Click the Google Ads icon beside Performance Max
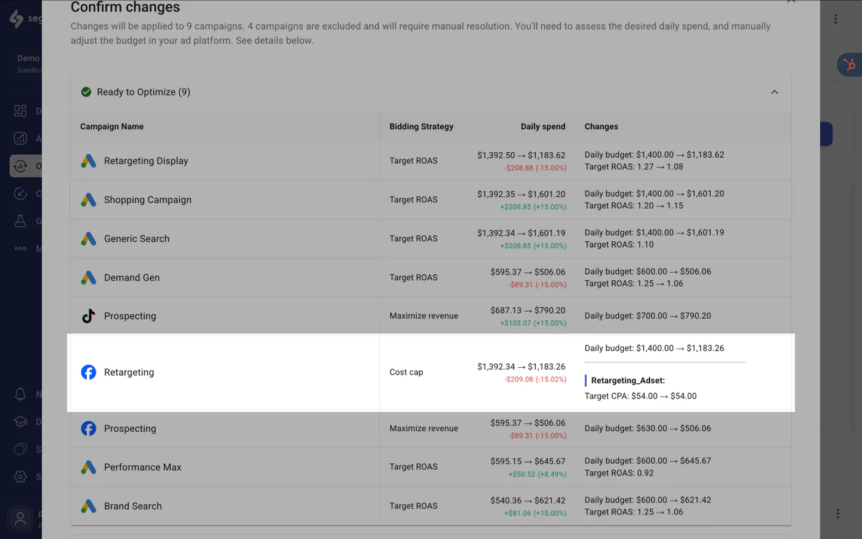Viewport: 862px width, 539px height. [x=88, y=466]
